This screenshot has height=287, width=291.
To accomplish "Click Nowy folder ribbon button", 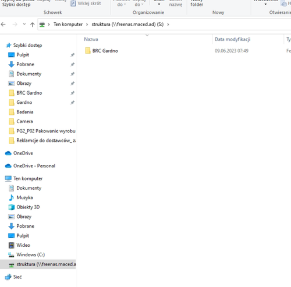I will tap(197, 4).
